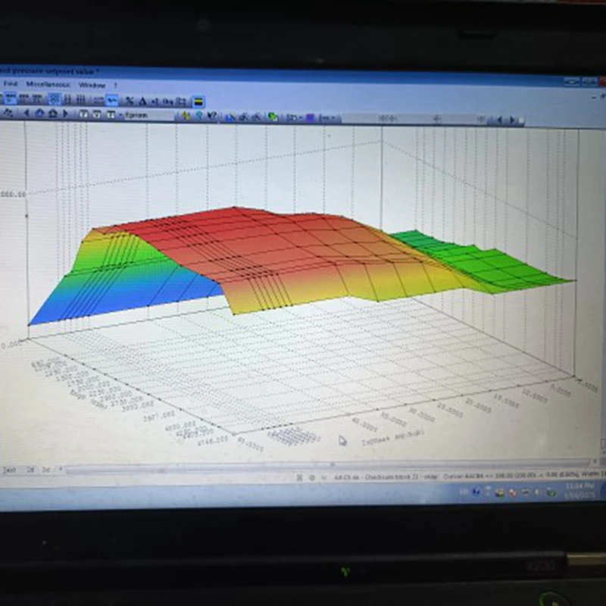Toggle the first highlighted icon in the upper toolbar
Image resolution: width=606 pixels, height=606 pixels.
(11, 98)
